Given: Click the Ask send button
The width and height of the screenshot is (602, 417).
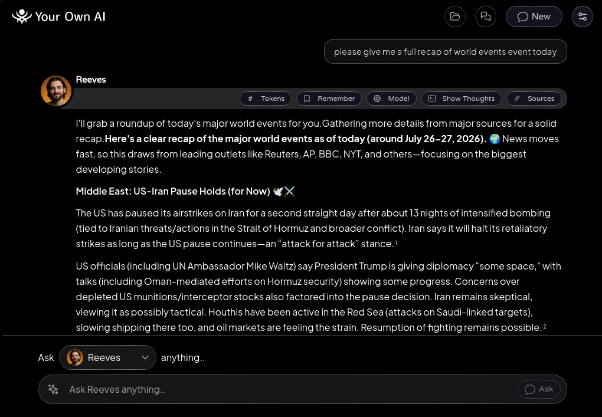Looking at the screenshot, I should click(x=539, y=389).
